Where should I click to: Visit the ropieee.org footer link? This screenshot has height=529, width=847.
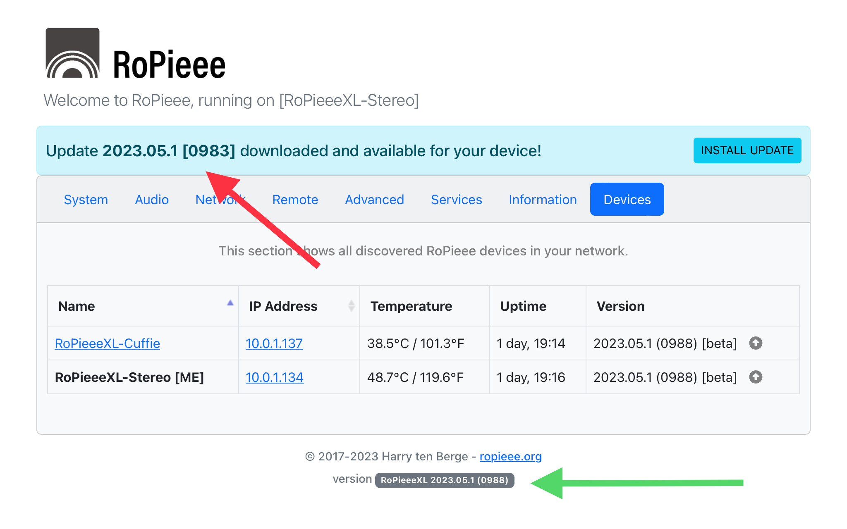tap(510, 456)
